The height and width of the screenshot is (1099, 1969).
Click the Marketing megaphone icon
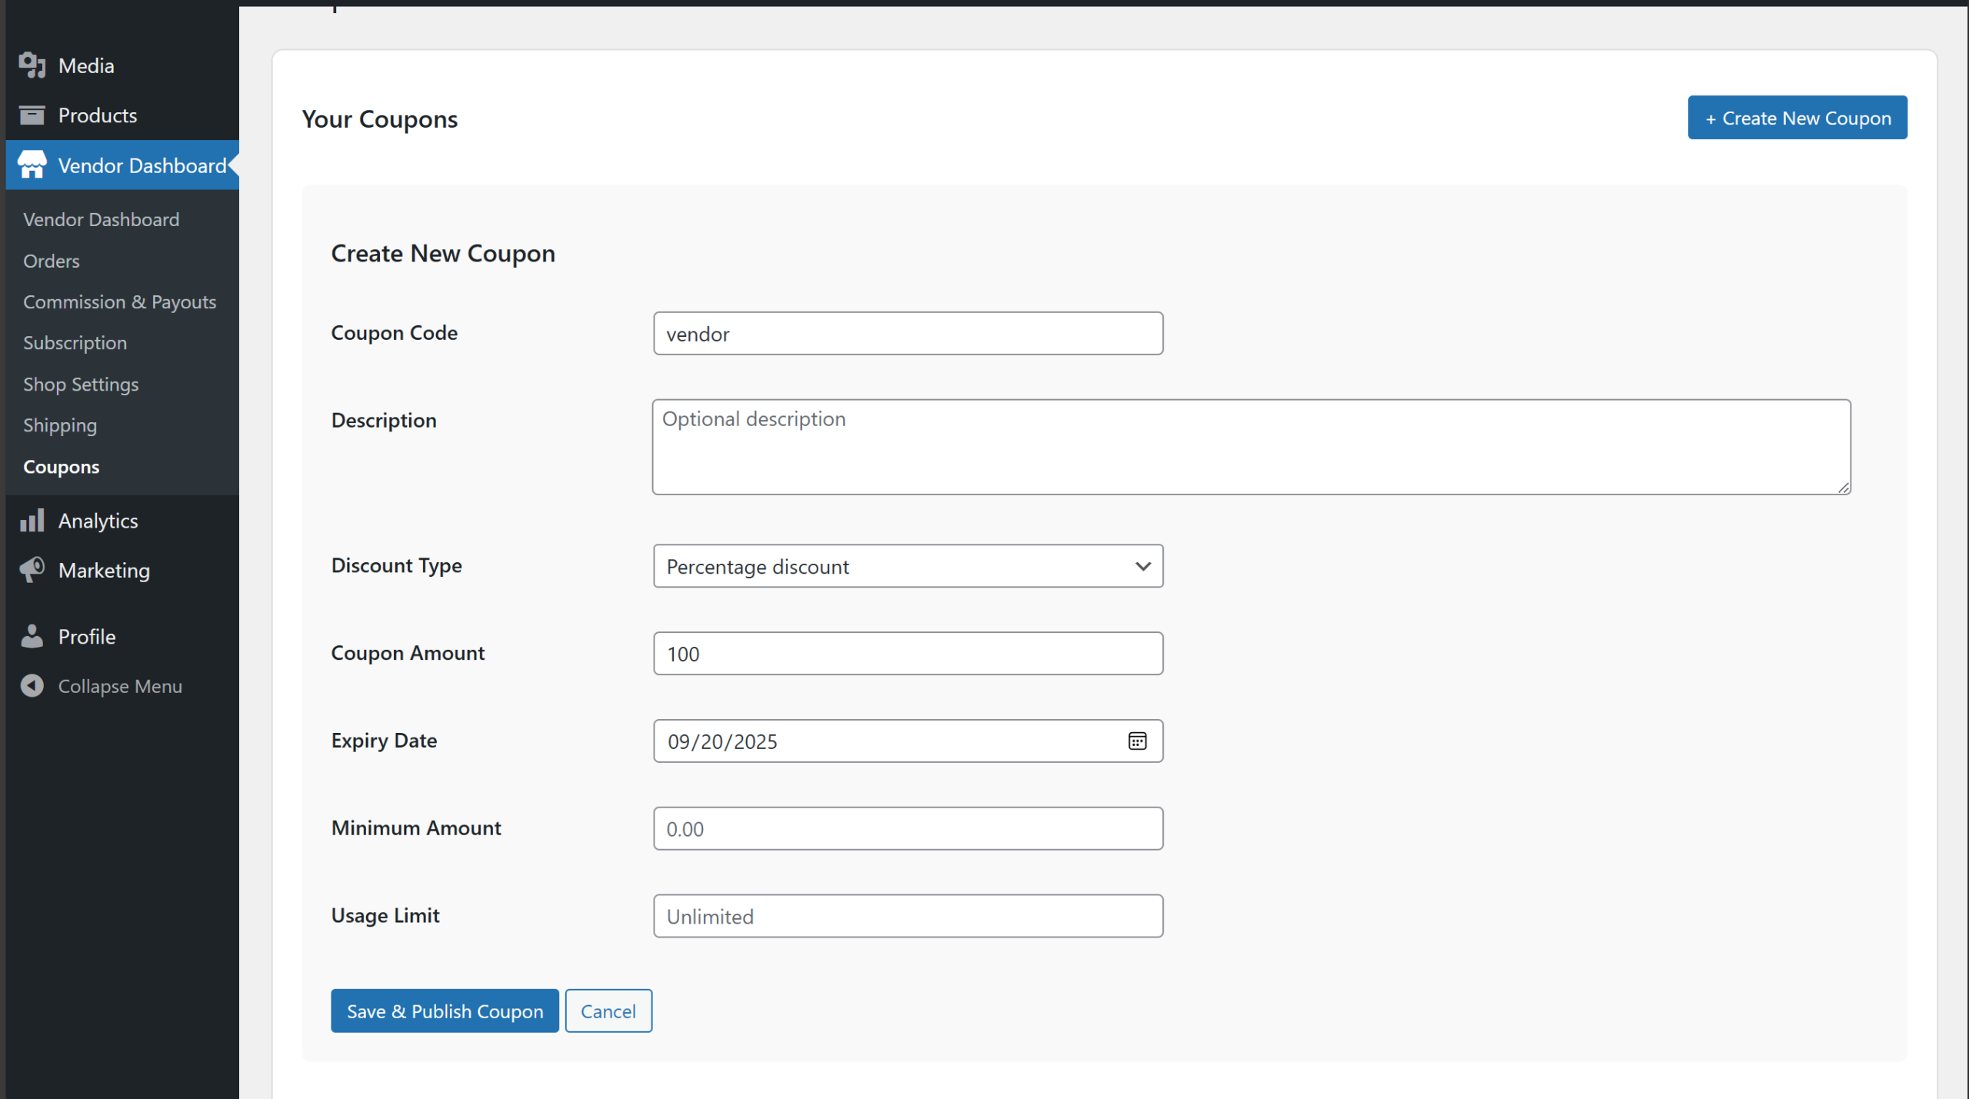pyautogui.click(x=32, y=570)
